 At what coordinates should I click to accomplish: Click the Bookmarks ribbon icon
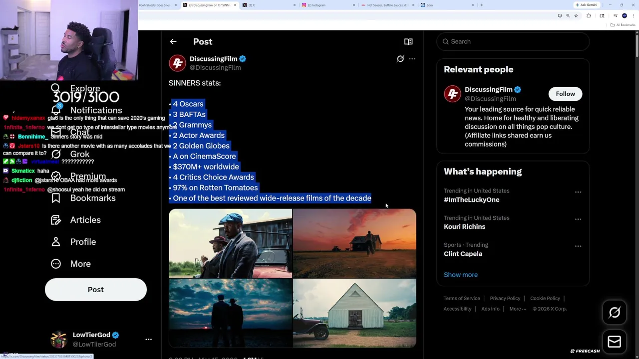tap(56, 198)
